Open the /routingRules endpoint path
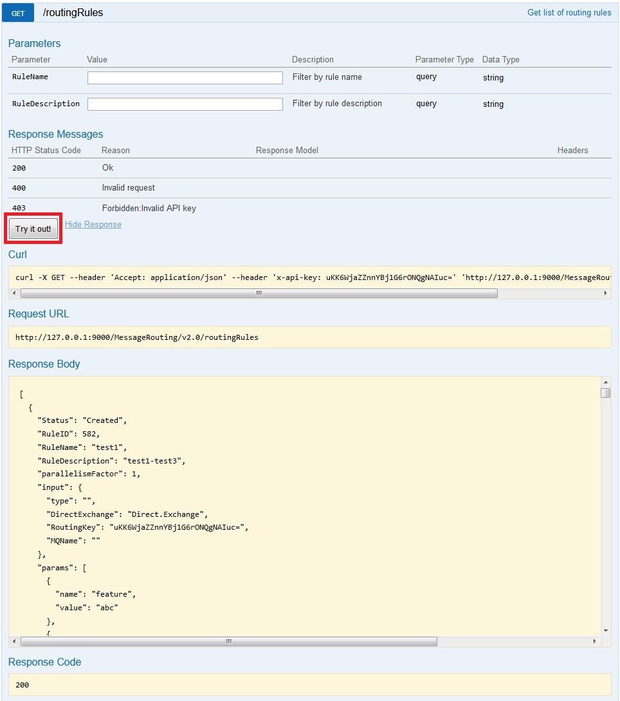 tap(73, 12)
